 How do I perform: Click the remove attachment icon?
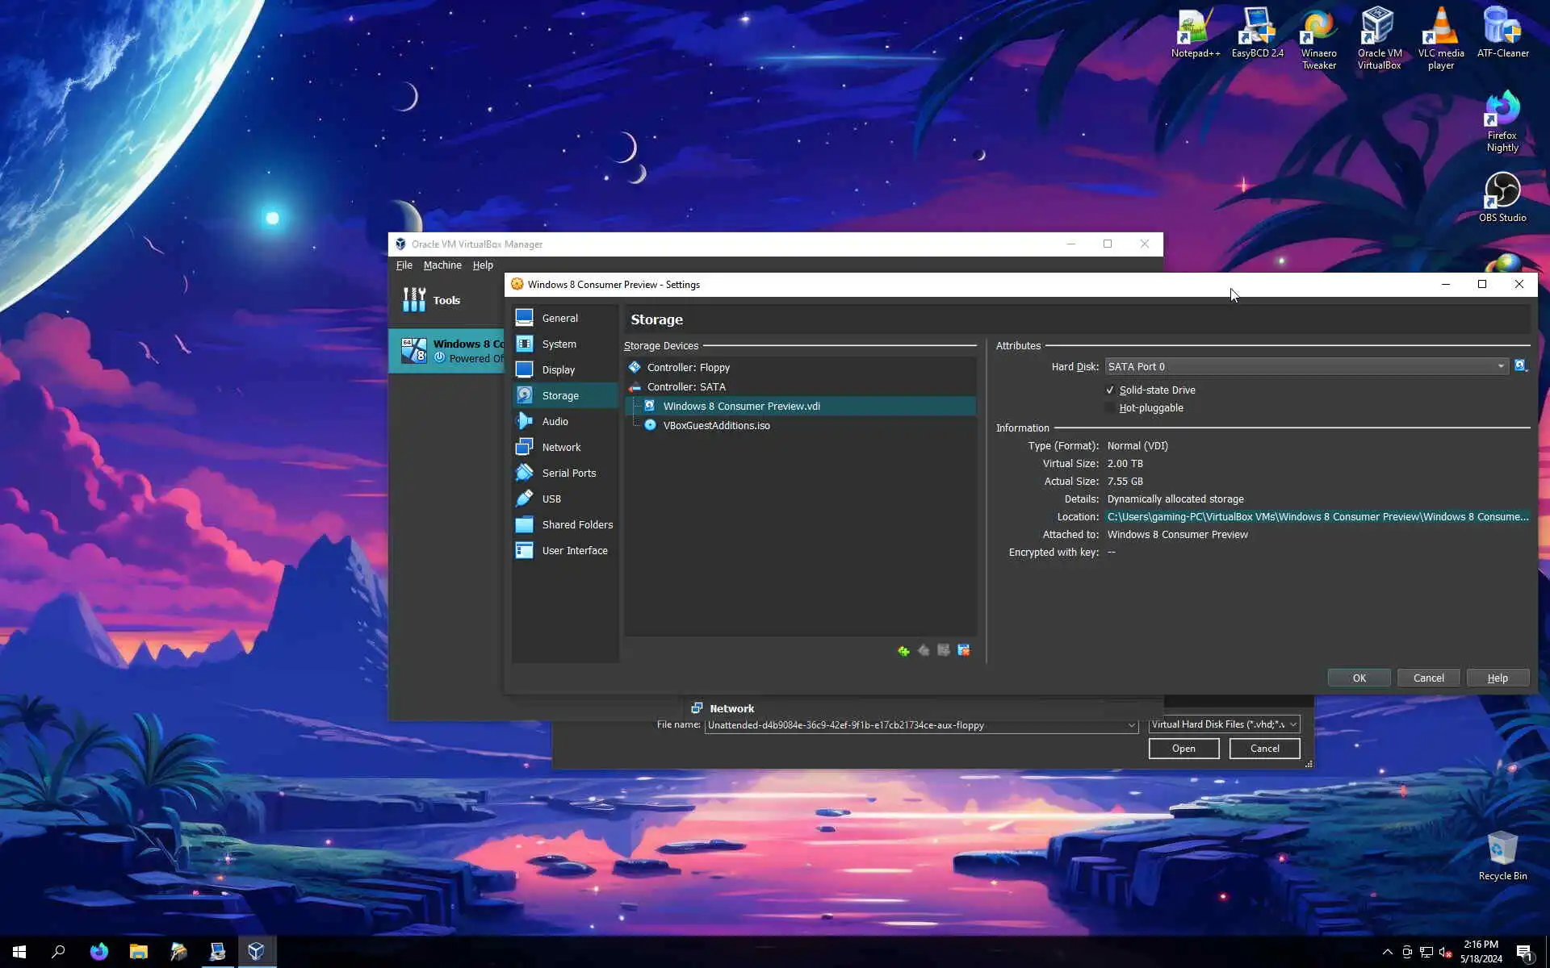963,651
